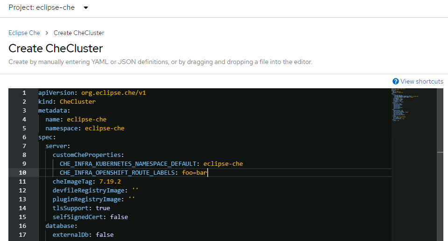Click the Eclipse Che breadcrumb link
The width and height of the screenshot is (448, 241).
[24, 33]
